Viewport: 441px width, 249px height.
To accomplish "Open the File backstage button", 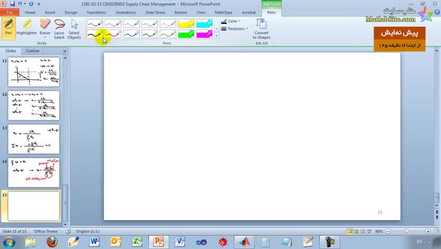I will [9, 12].
